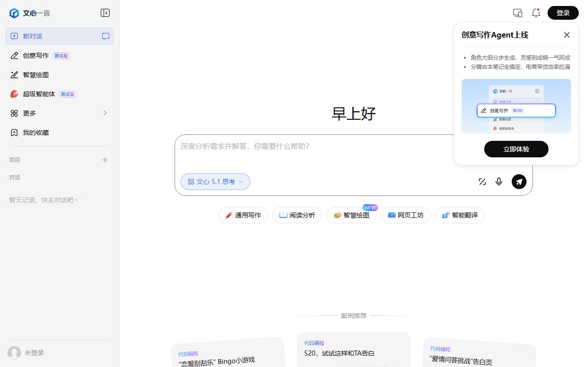
Task: Collapse the sidebar with the panel icon
Action: pos(105,13)
